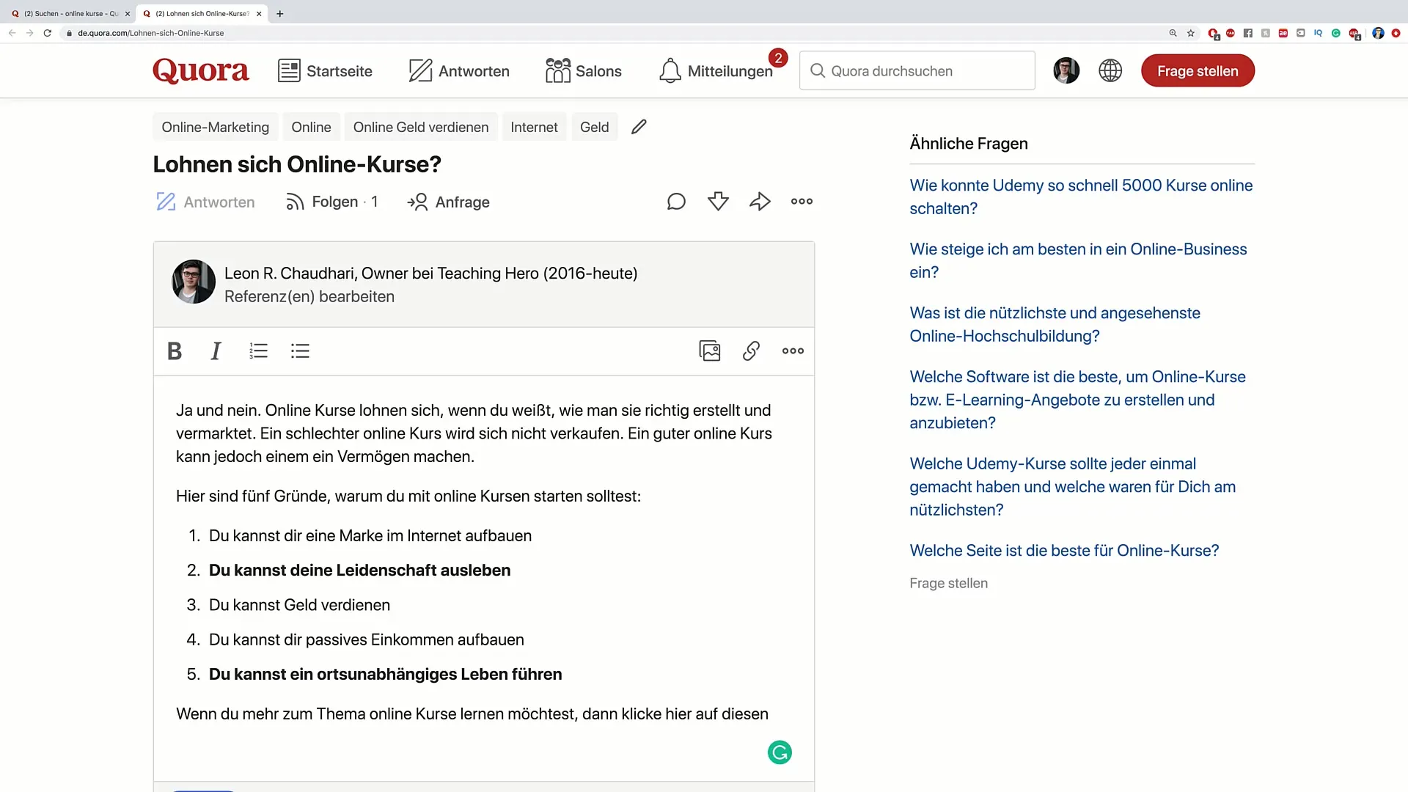Viewport: 1408px width, 792px height.
Task: Click the Frage stellen red button
Action: point(1198,71)
